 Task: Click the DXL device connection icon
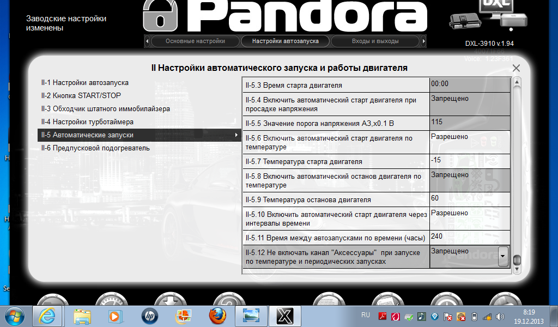(489, 16)
